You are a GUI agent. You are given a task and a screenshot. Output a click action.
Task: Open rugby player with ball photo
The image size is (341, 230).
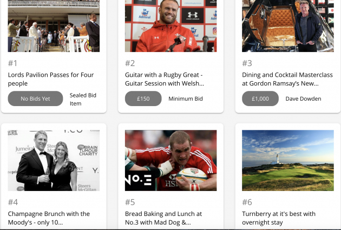coord(170,160)
